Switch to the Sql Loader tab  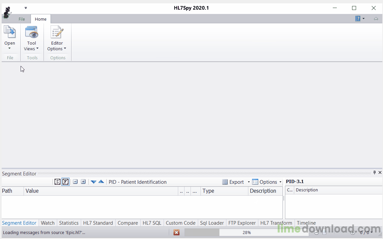click(212, 223)
